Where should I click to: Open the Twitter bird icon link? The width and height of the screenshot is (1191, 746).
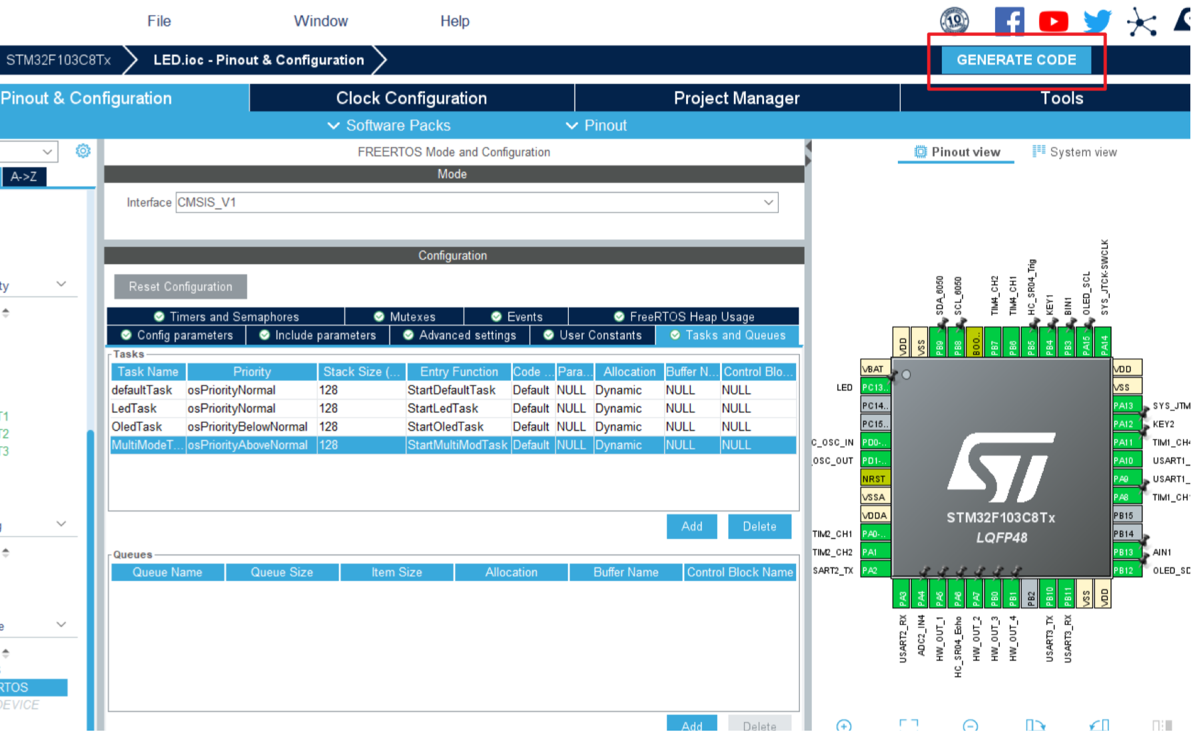1097,21
